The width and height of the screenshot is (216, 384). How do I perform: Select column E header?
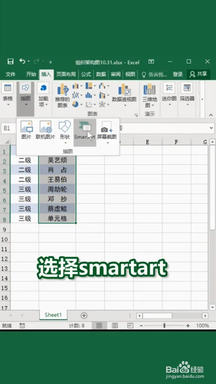coord(148,142)
